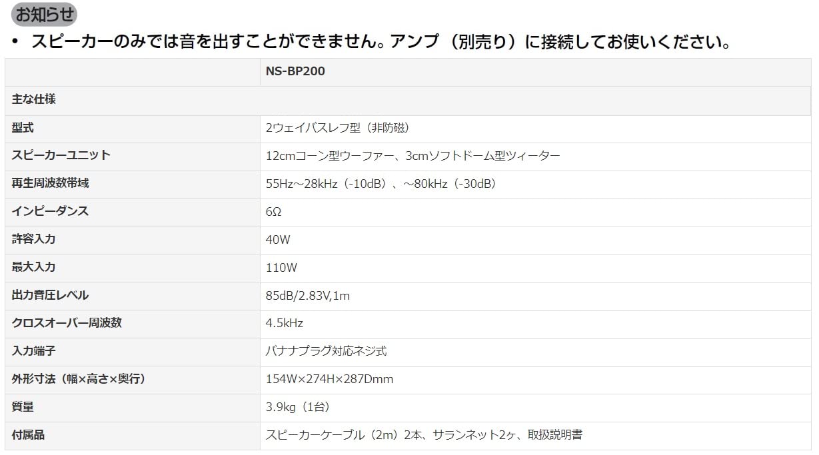Click the 6Ω impedance value
Image resolution: width=819 pixels, height=455 pixels.
[x=273, y=212]
